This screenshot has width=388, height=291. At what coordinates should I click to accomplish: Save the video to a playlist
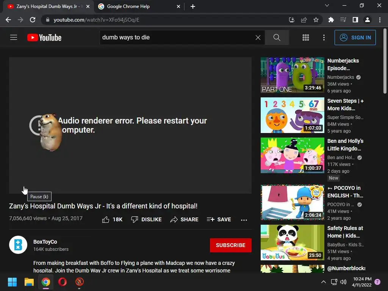[219, 219]
